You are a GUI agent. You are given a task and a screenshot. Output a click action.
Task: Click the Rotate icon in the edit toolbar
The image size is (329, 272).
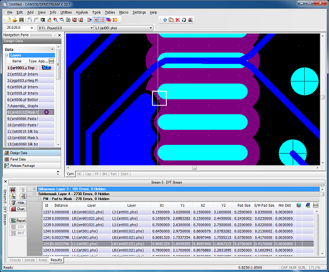pyautogui.click(x=184, y=20)
